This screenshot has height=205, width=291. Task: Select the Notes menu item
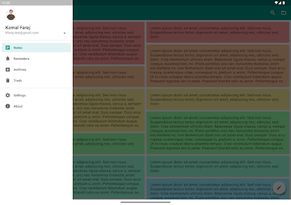coord(36,48)
